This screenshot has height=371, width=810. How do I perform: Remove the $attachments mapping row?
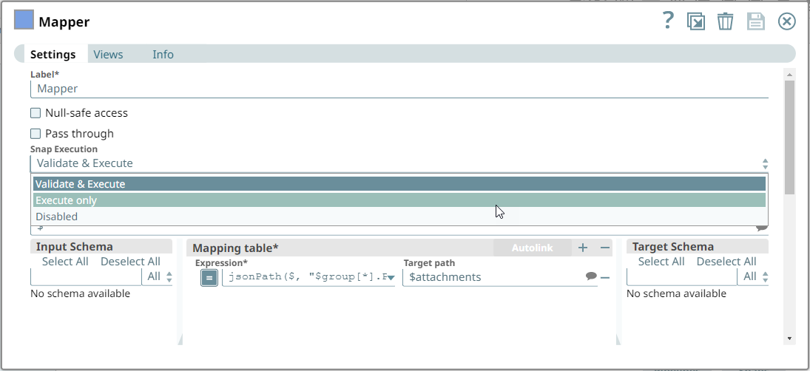605,277
